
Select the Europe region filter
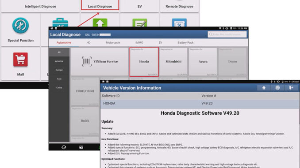(59, 70)
